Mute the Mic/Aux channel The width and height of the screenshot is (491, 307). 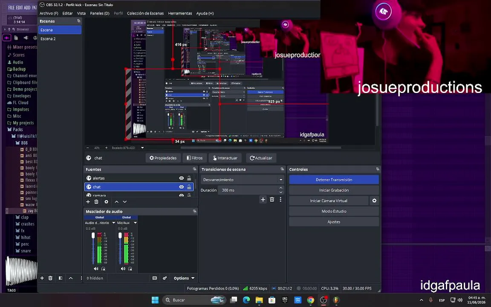123,269
